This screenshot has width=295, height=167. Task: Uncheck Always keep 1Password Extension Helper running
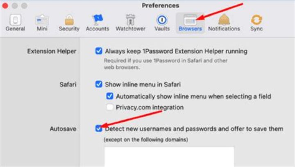[x=99, y=51]
